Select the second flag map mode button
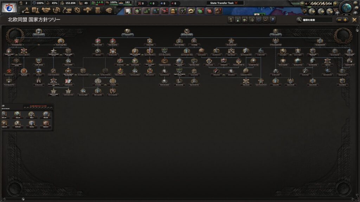 pos(321,11)
